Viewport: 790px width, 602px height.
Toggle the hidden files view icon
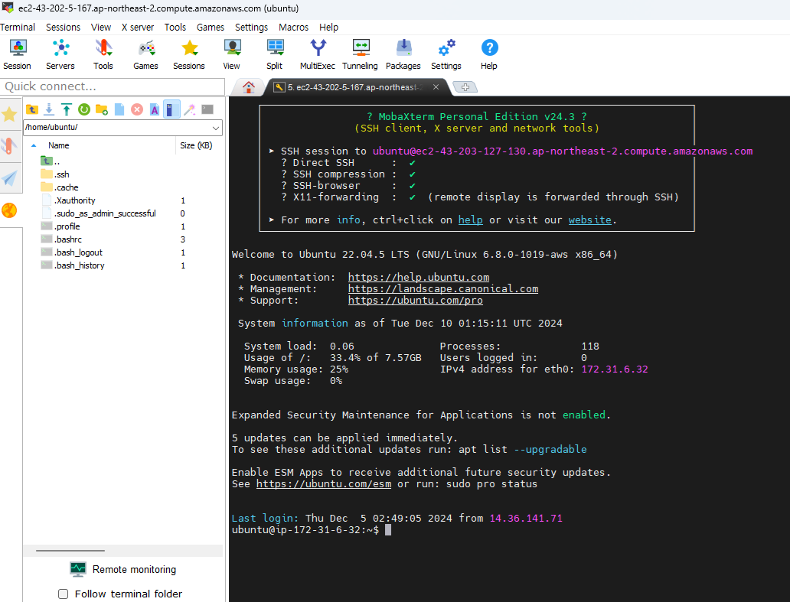click(171, 109)
